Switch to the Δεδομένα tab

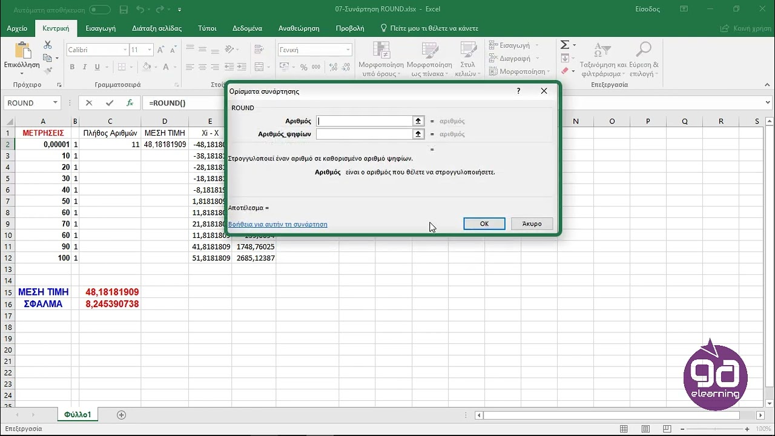[247, 28]
